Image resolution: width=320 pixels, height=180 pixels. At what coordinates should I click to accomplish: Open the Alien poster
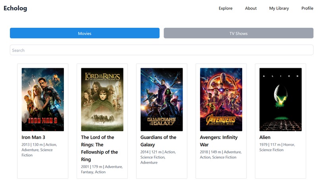click(280, 100)
